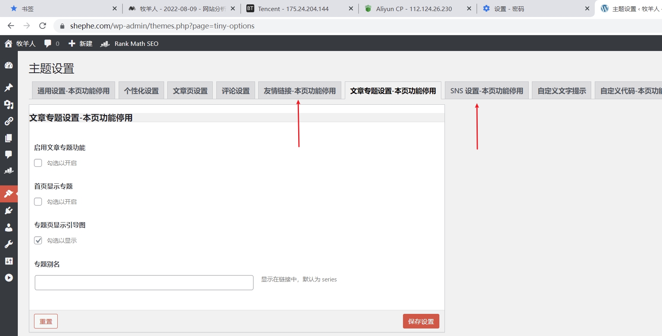Click the Tools wrench icon in sidebar
The width and height of the screenshot is (662, 336).
click(9, 244)
